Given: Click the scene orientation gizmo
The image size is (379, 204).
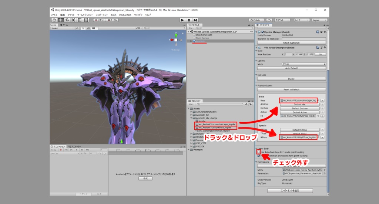Looking at the screenshot, I should coord(176,40).
